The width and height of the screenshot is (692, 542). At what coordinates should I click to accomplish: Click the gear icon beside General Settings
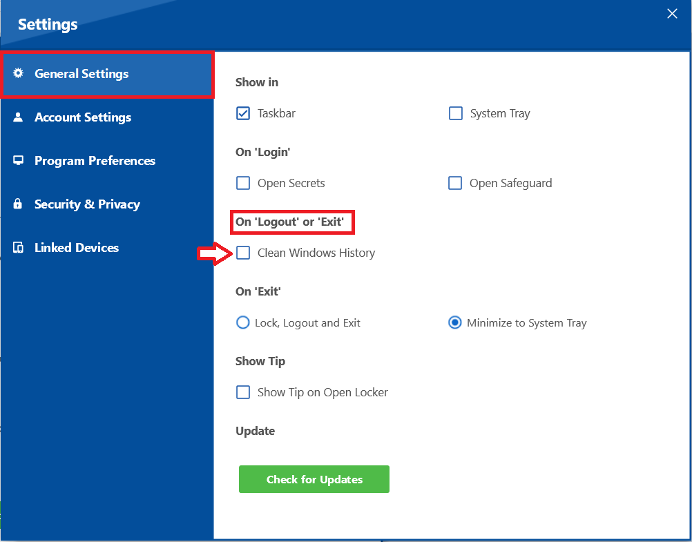[x=18, y=73]
